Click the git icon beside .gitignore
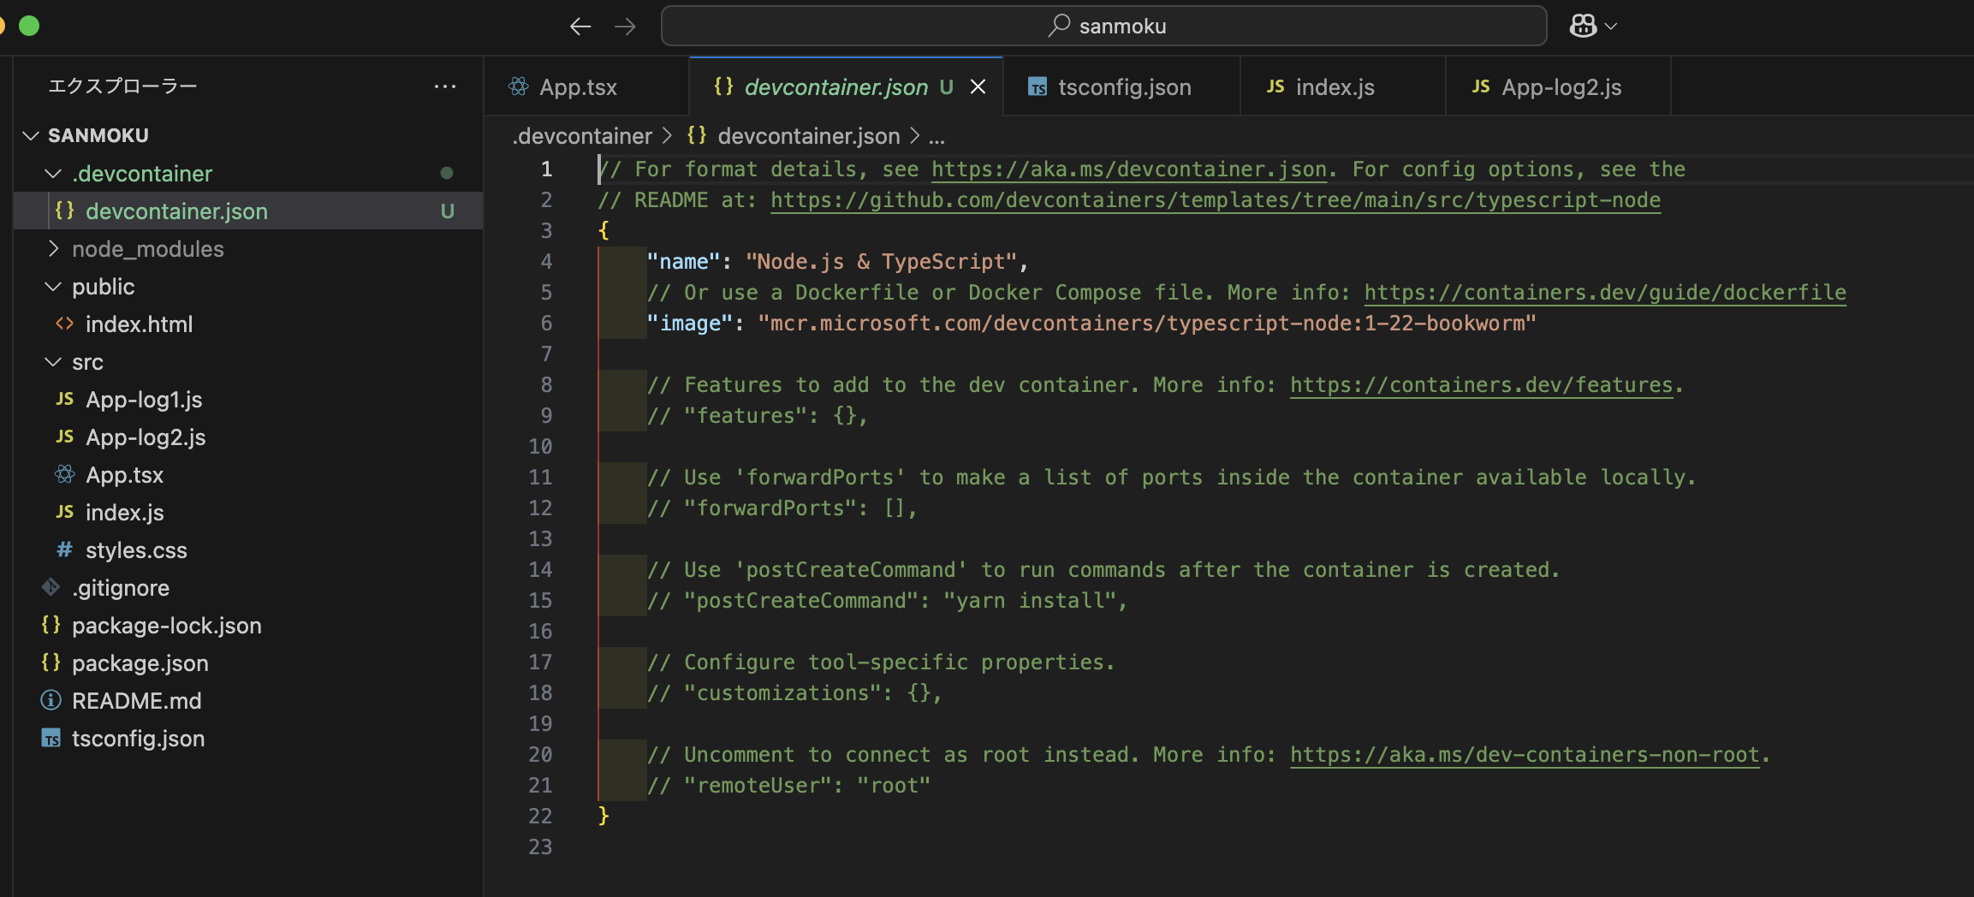1974x897 pixels. coord(50,587)
